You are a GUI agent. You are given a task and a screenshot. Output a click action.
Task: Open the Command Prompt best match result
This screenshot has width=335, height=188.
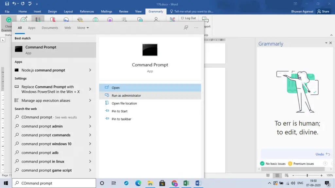(54, 50)
